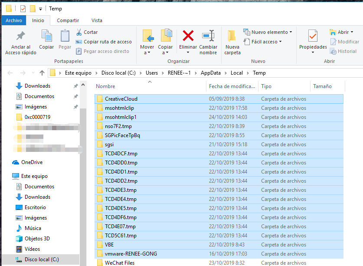Screen dimensions: 363x266
Task: Click Disco local (C:) breadcrumb
Action: [118, 73]
